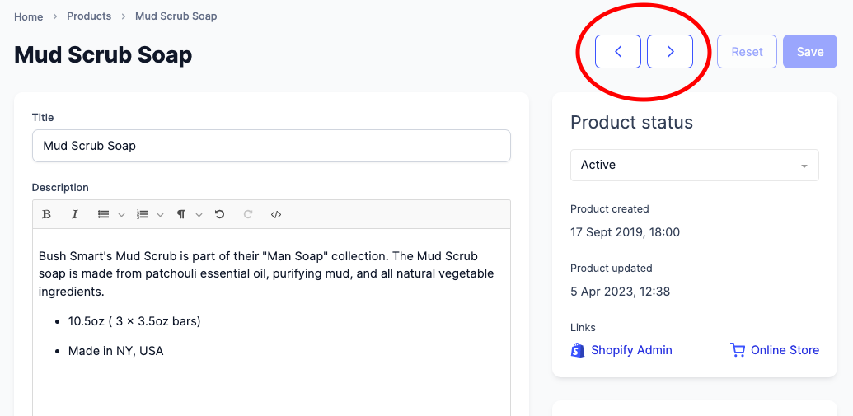Click into the description text paragraph
This screenshot has height=416, width=853.
266,273
